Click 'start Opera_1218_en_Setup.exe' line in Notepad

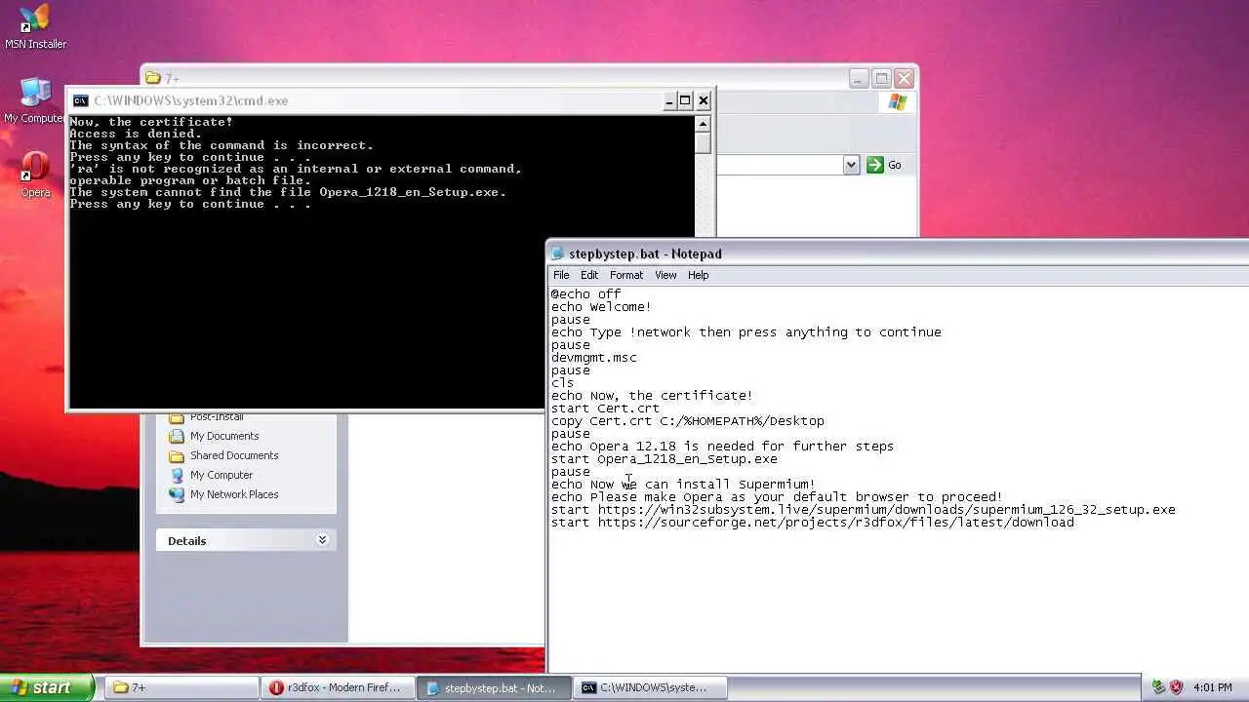(x=664, y=458)
